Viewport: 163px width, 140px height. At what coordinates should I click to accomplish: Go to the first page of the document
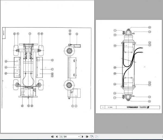coord(52,136)
